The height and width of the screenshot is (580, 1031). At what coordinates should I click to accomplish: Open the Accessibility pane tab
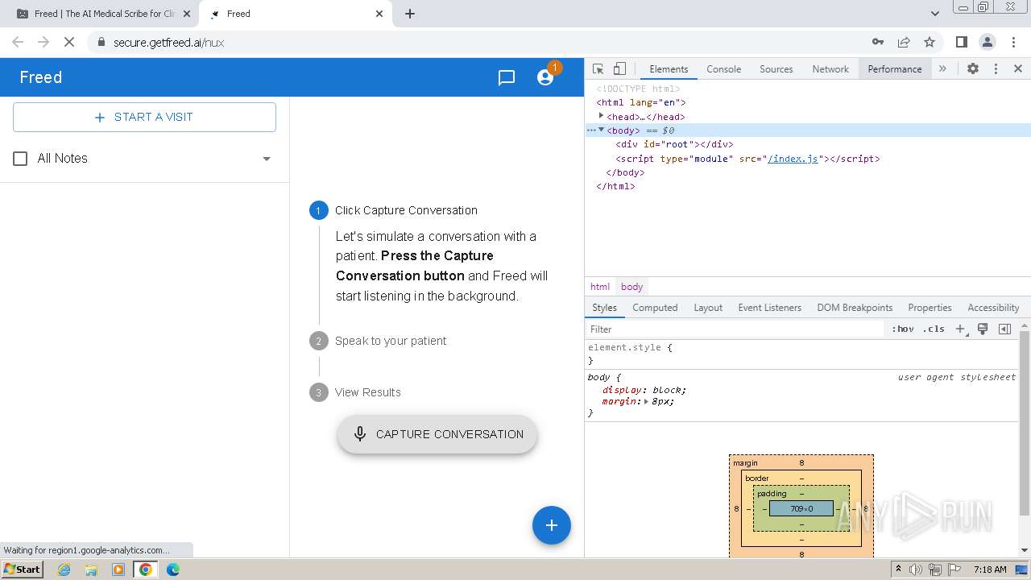tap(993, 308)
